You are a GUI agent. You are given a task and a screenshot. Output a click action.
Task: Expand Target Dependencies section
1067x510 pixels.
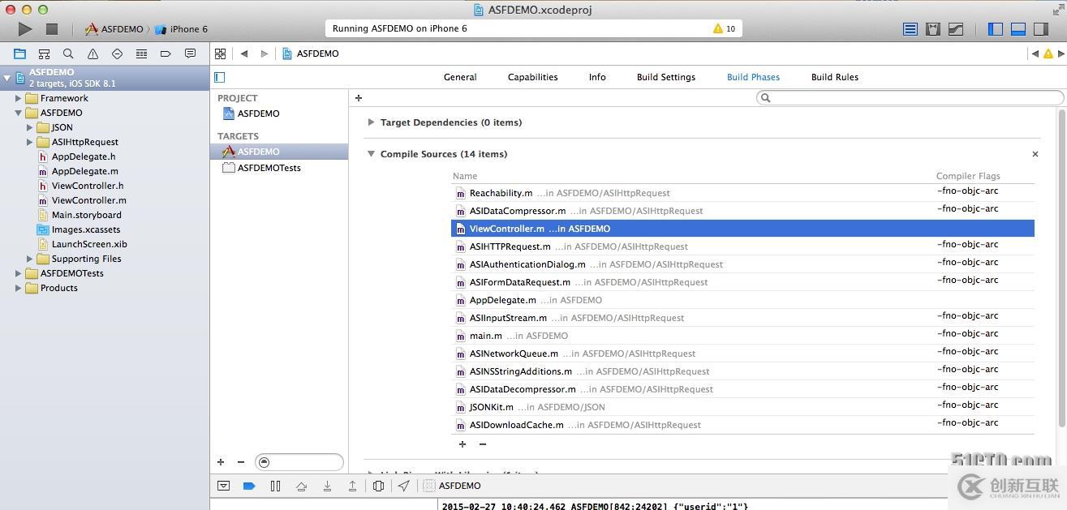tap(371, 122)
